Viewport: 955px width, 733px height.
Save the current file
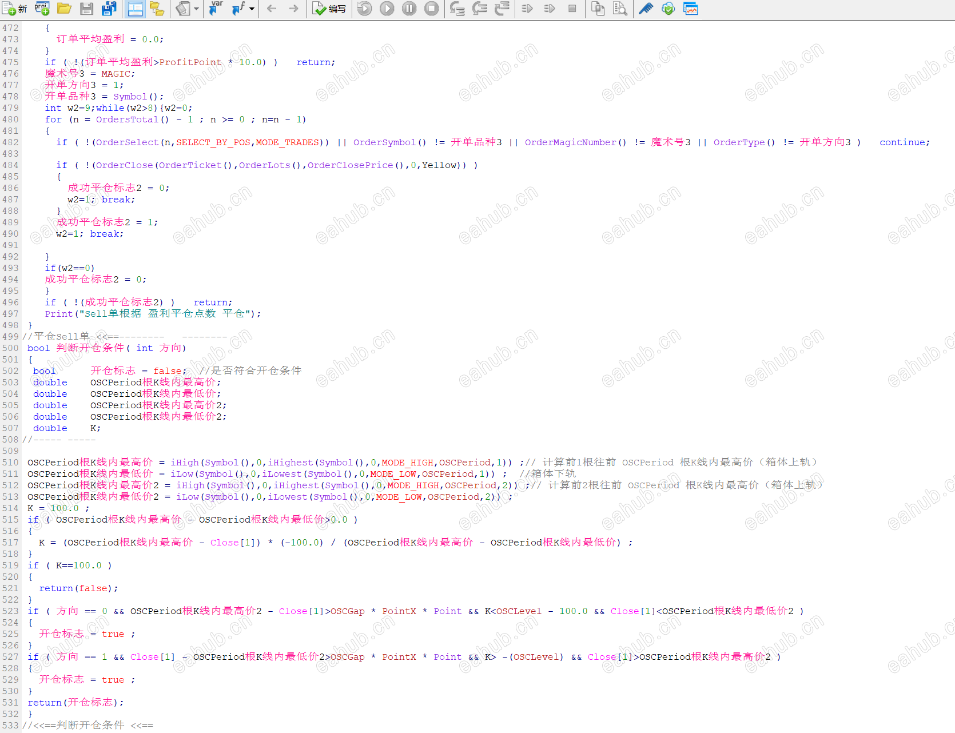(x=86, y=9)
